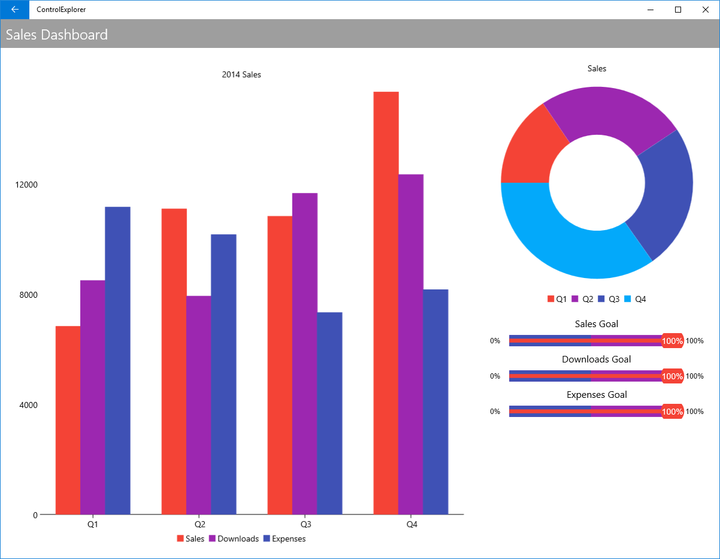Click the Q1 x-axis label
This screenshot has height=559, width=720.
coord(93,524)
